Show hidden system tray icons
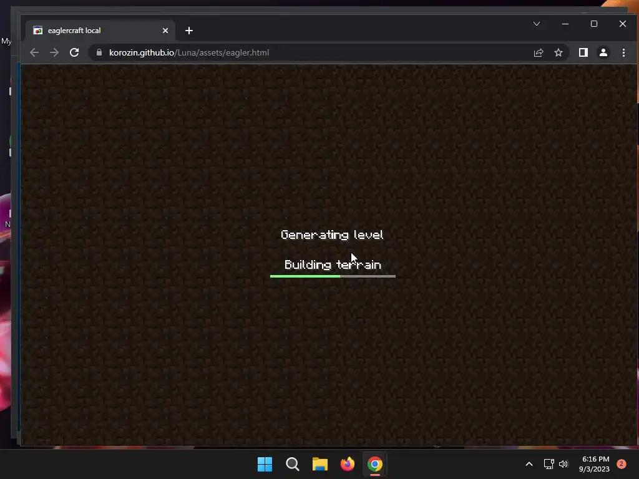The image size is (639, 479). pyautogui.click(x=529, y=464)
